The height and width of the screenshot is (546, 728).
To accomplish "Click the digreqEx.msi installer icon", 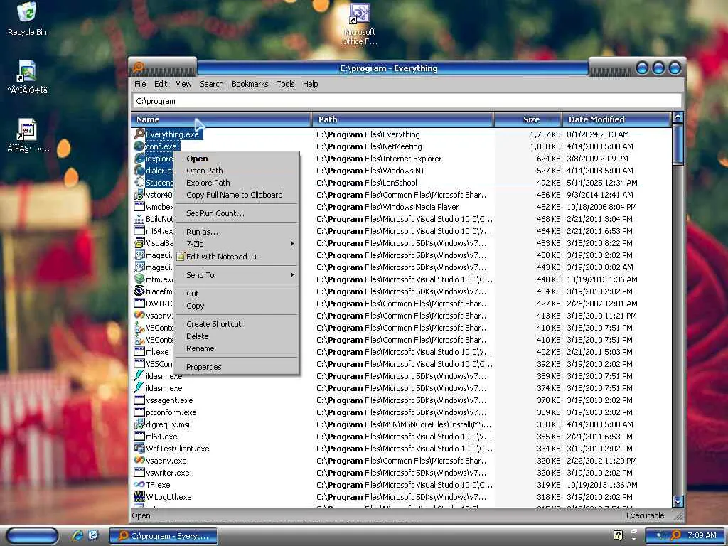I will coord(139,424).
